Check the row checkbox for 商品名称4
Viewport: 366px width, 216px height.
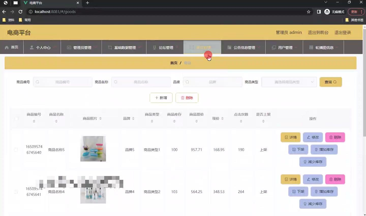(x=16, y=192)
